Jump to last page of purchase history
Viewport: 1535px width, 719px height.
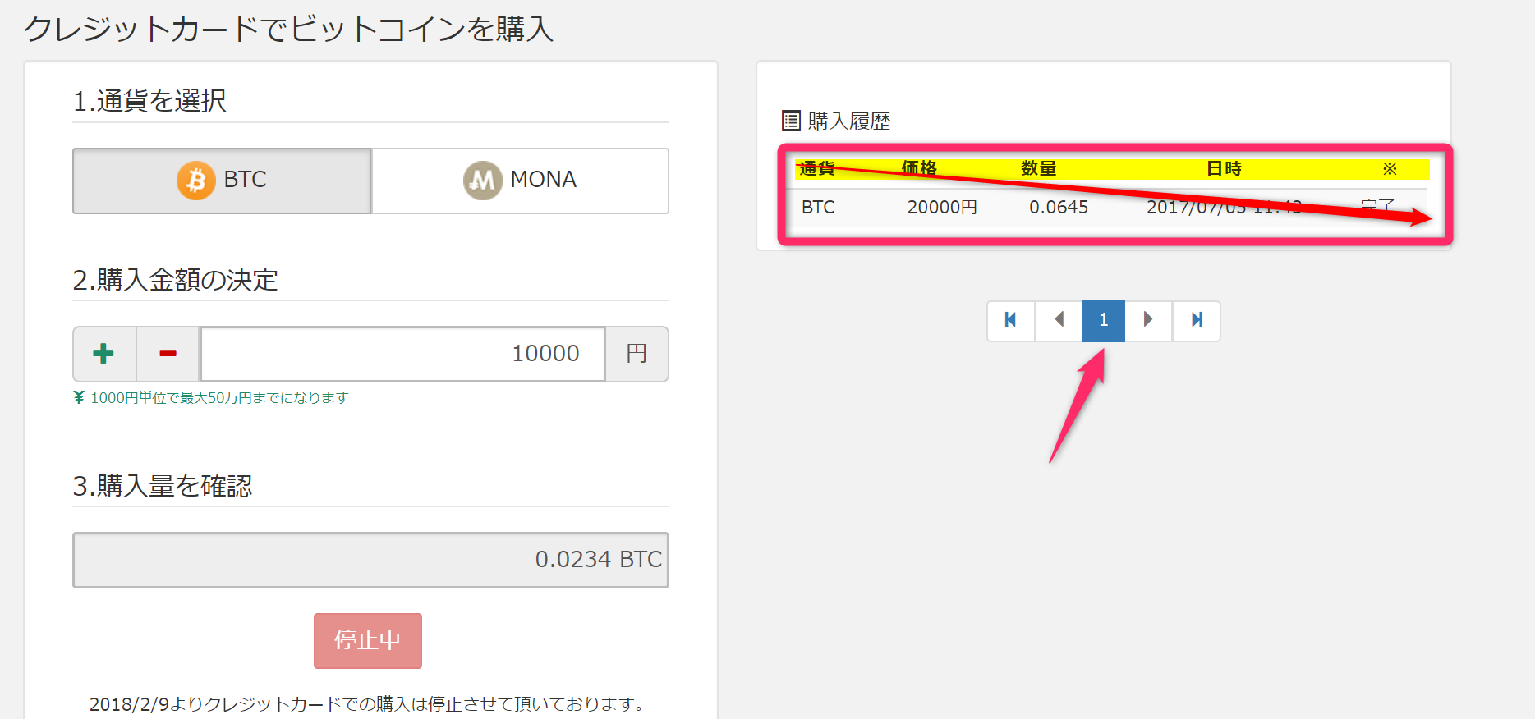point(1197,320)
